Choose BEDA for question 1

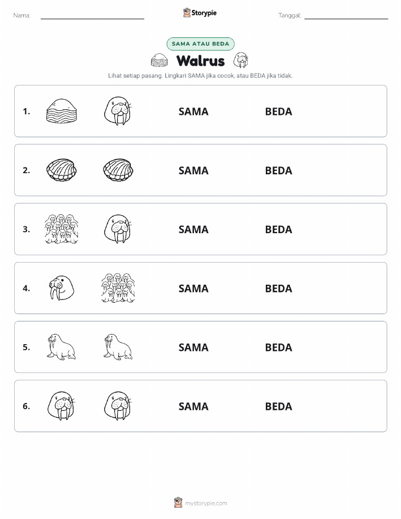[x=279, y=111]
